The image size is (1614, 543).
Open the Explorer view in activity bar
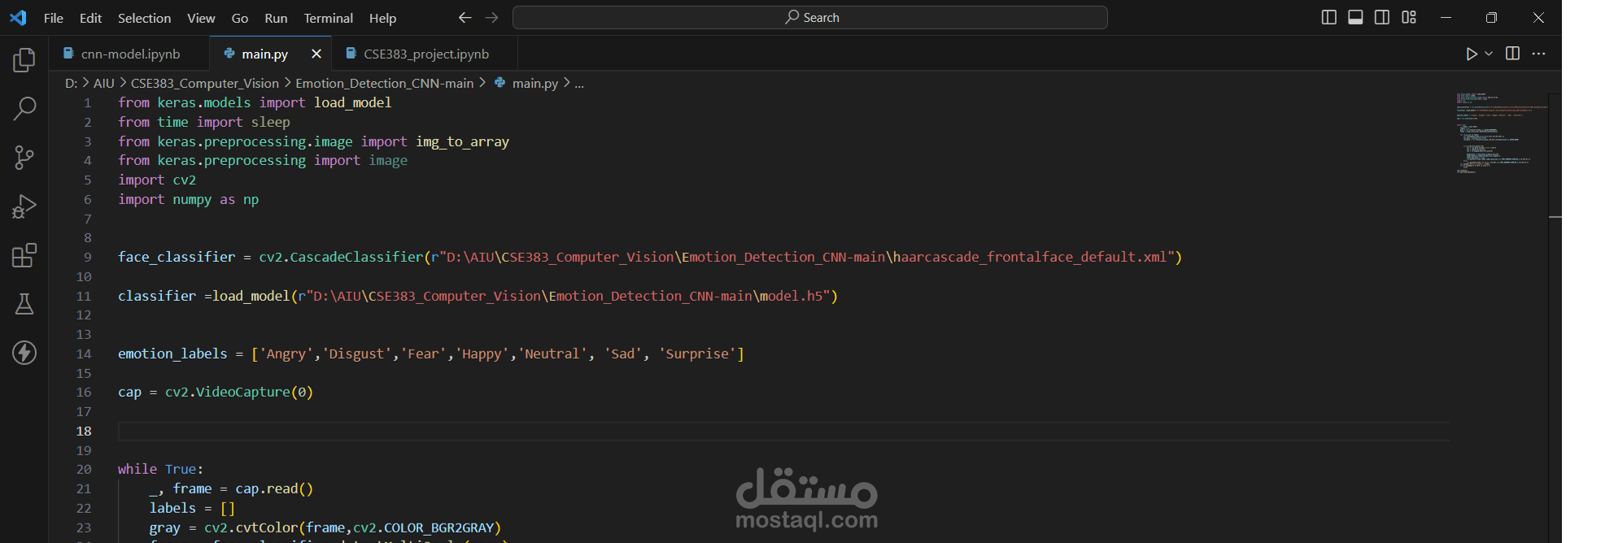tap(24, 59)
